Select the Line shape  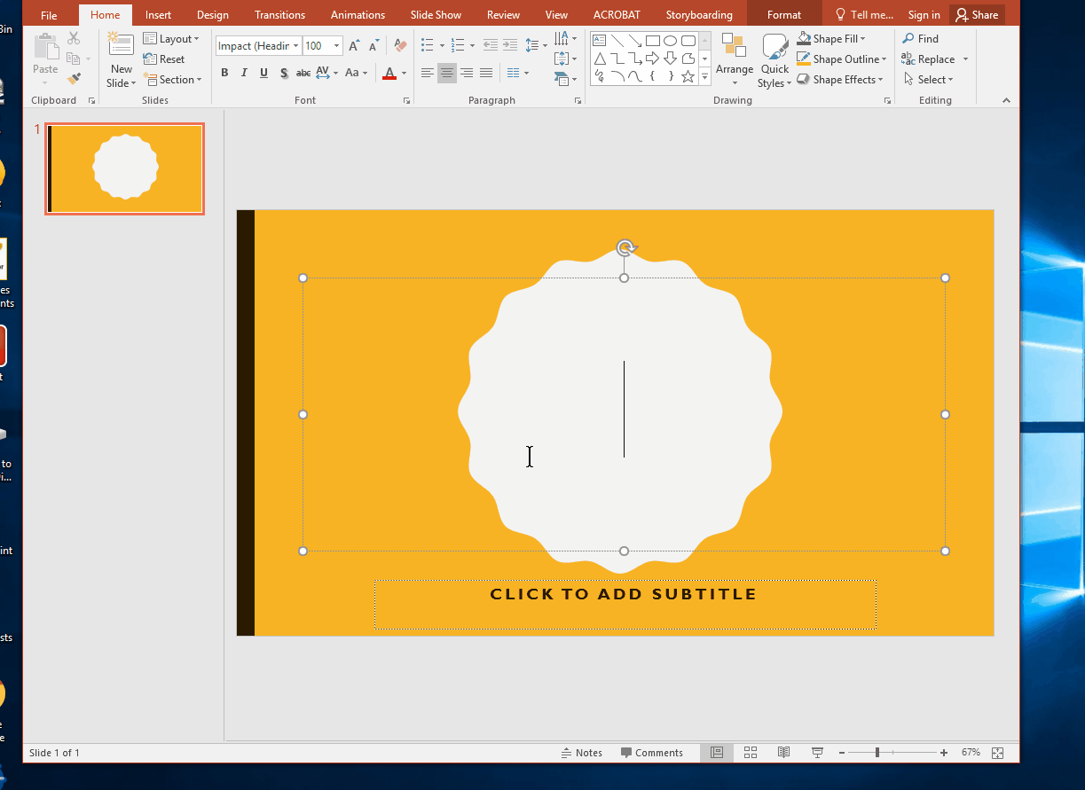pyautogui.click(x=617, y=41)
